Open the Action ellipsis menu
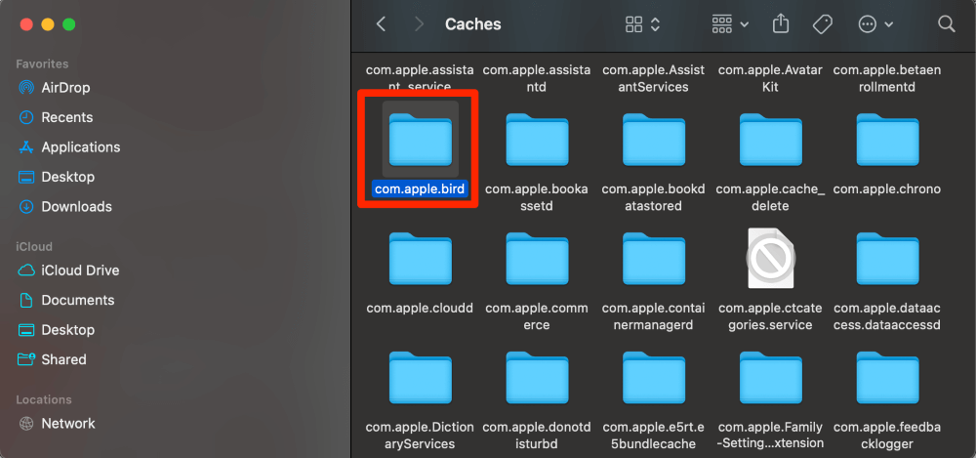 coord(875,24)
